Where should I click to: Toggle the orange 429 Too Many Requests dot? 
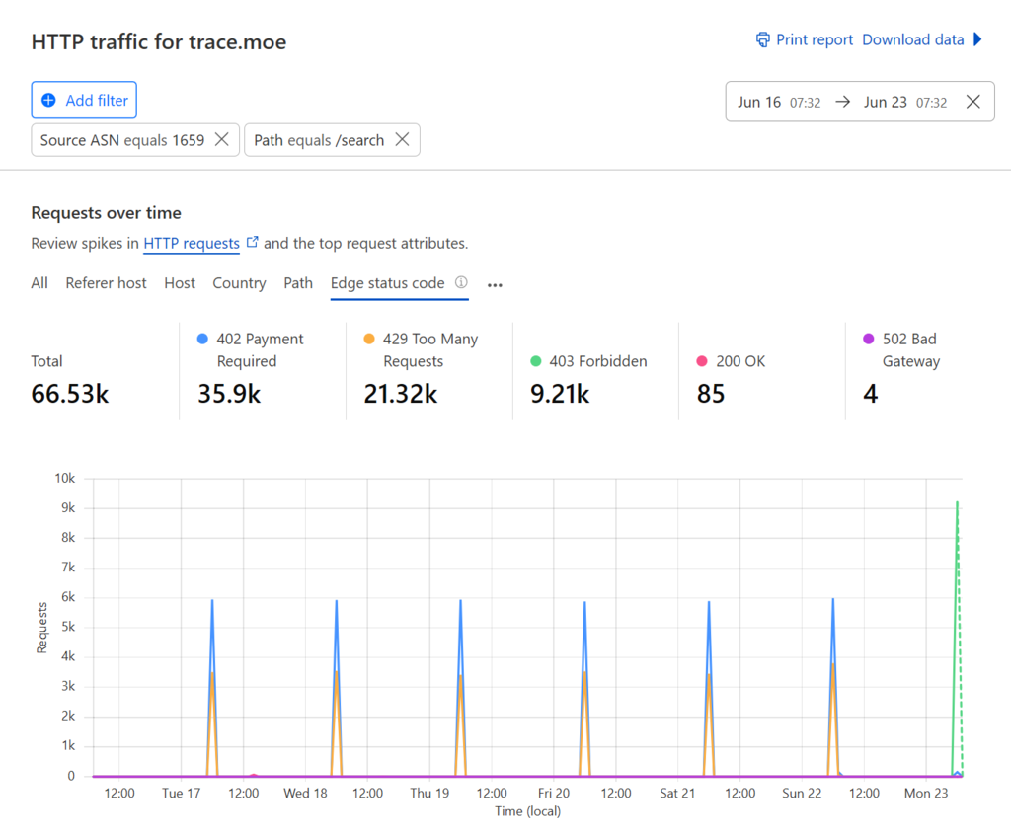tap(369, 339)
